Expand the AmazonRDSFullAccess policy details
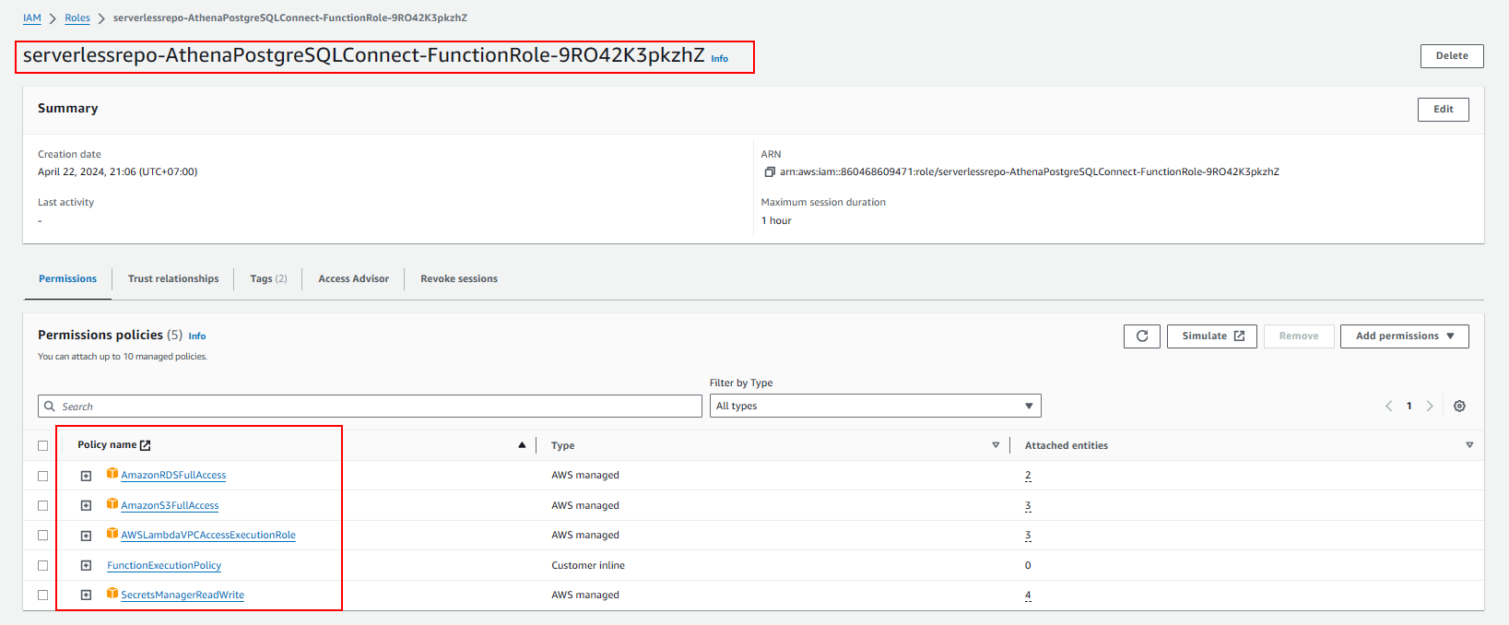1509x625 pixels. [86, 477]
